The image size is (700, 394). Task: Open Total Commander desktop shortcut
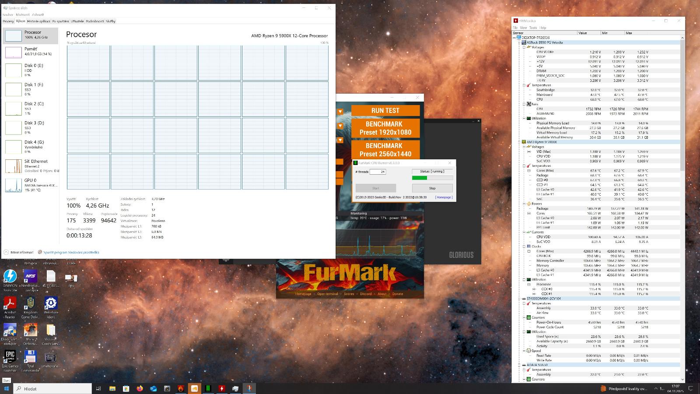coord(30,356)
